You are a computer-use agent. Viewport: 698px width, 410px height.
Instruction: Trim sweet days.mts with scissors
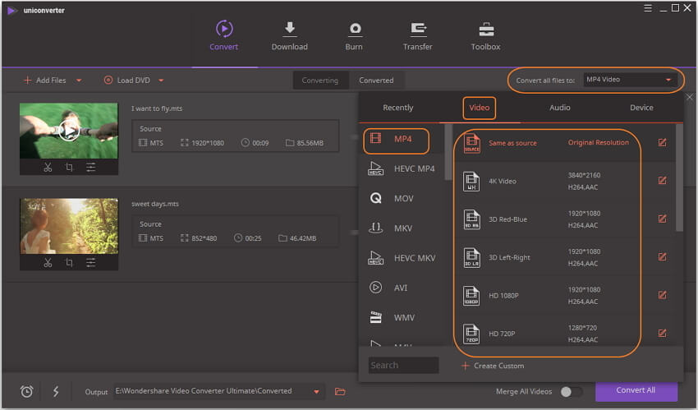click(48, 263)
